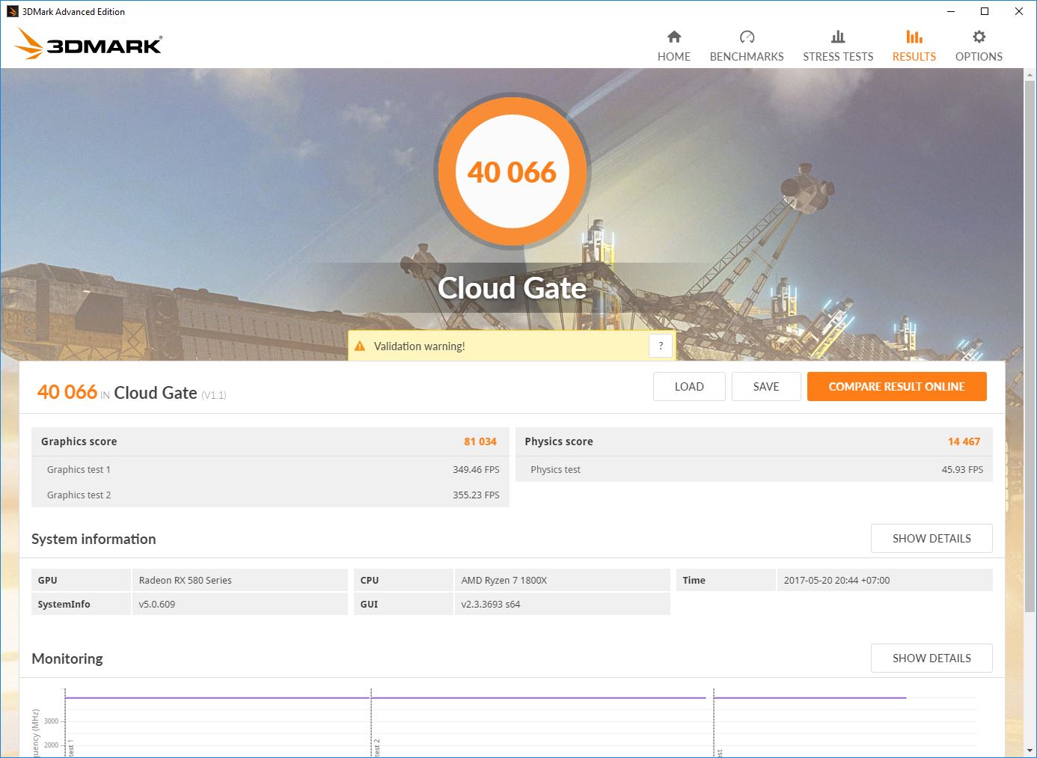Image resolution: width=1037 pixels, height=758 pixels.
Task: Click the Graphics score value 81 034
Action: click(480, 441)
